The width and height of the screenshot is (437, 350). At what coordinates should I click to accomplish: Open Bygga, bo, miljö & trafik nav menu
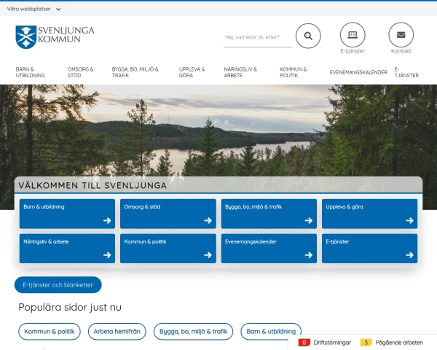[135, 72]
